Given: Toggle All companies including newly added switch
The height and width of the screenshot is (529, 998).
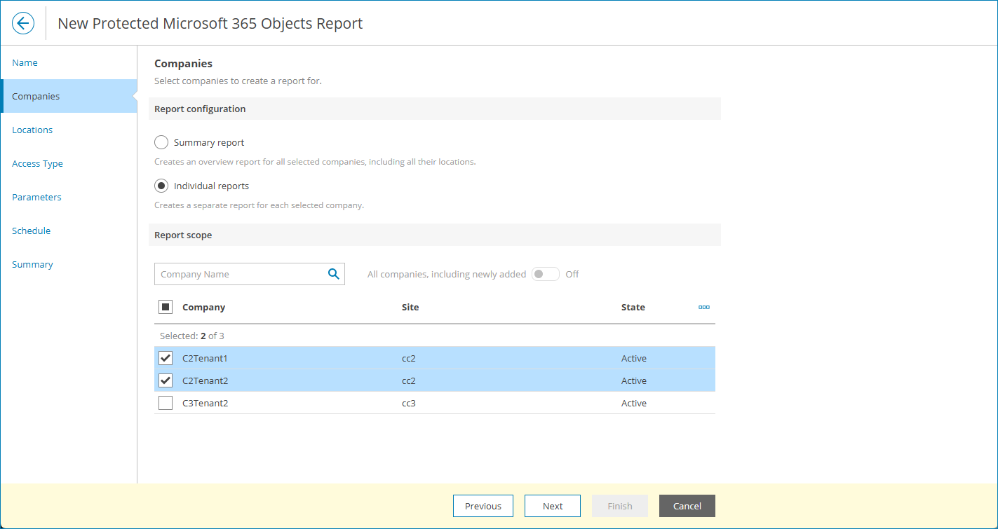Looking at the screenshot, I should 545,274.
